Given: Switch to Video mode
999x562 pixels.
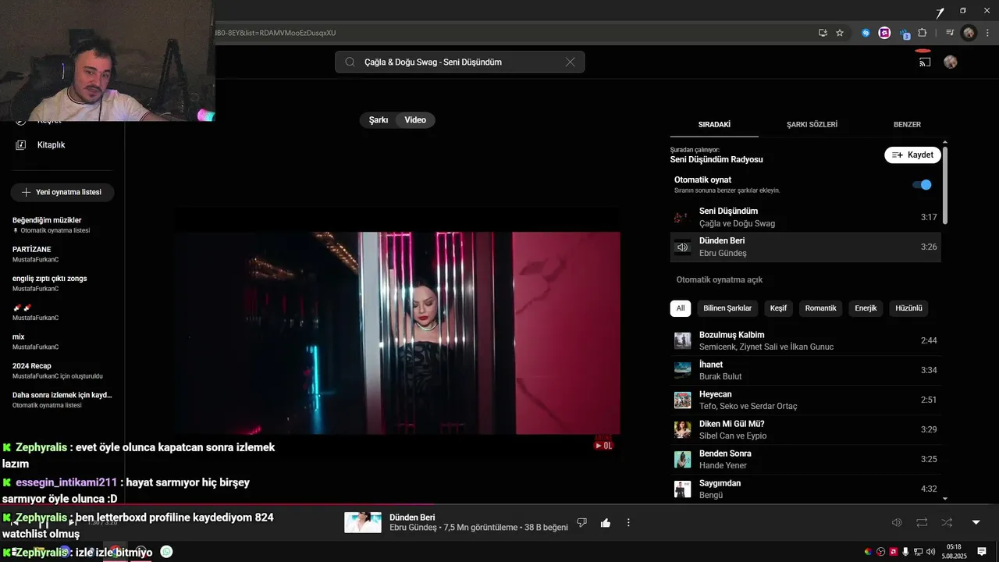Looking at the screenshot, I should tap(415, 120).
